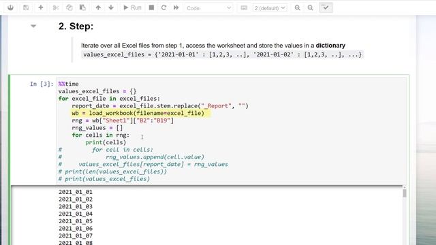Click the commented 'for cell in cells:' line
This screenshot has height=245, width=436.
(x=106, y=150)
